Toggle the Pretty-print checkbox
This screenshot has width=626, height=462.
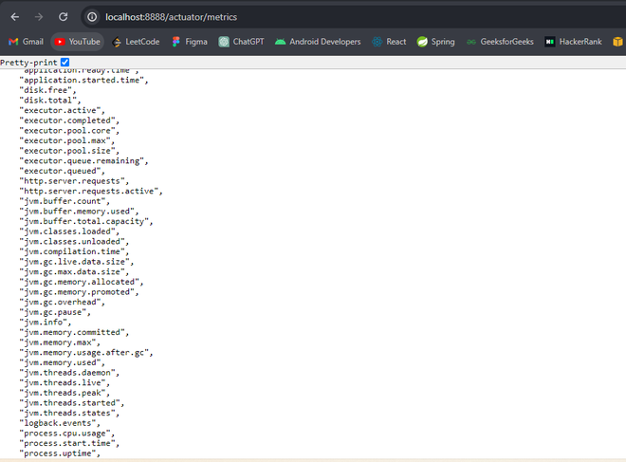65,63
